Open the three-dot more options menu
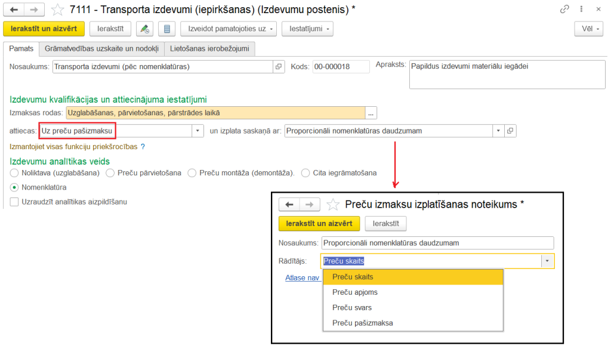 coord(582,9)
